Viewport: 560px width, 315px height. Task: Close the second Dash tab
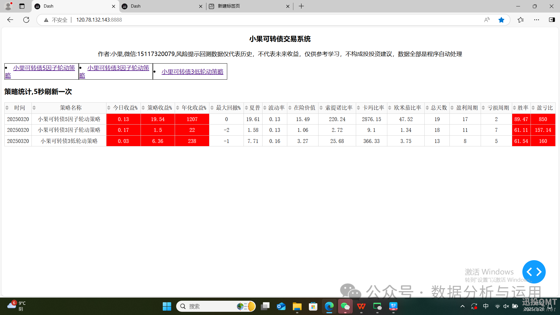(201, 6)
